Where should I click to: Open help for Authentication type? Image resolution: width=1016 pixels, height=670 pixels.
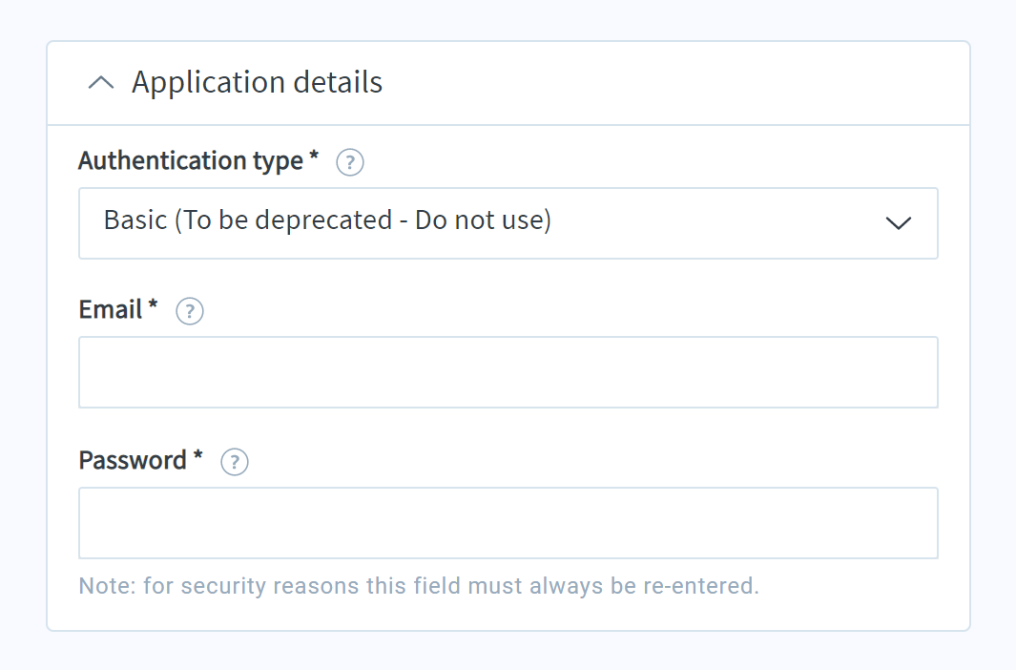(x=350, y=162)
